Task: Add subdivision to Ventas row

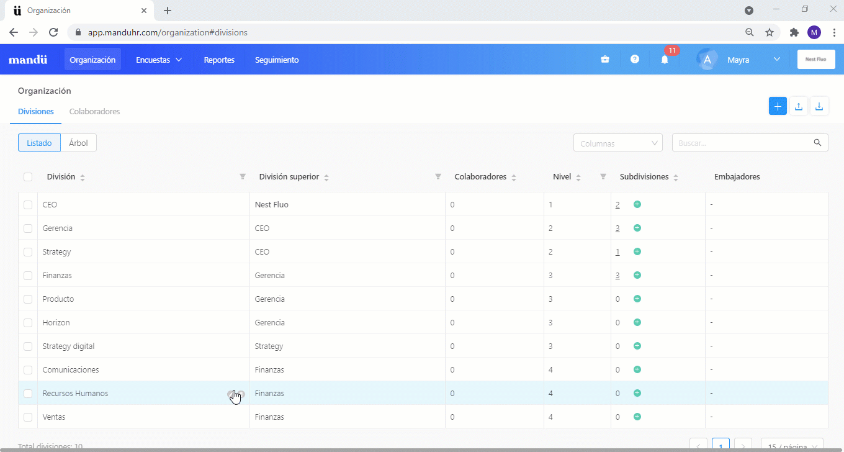Action: [637, 417]
